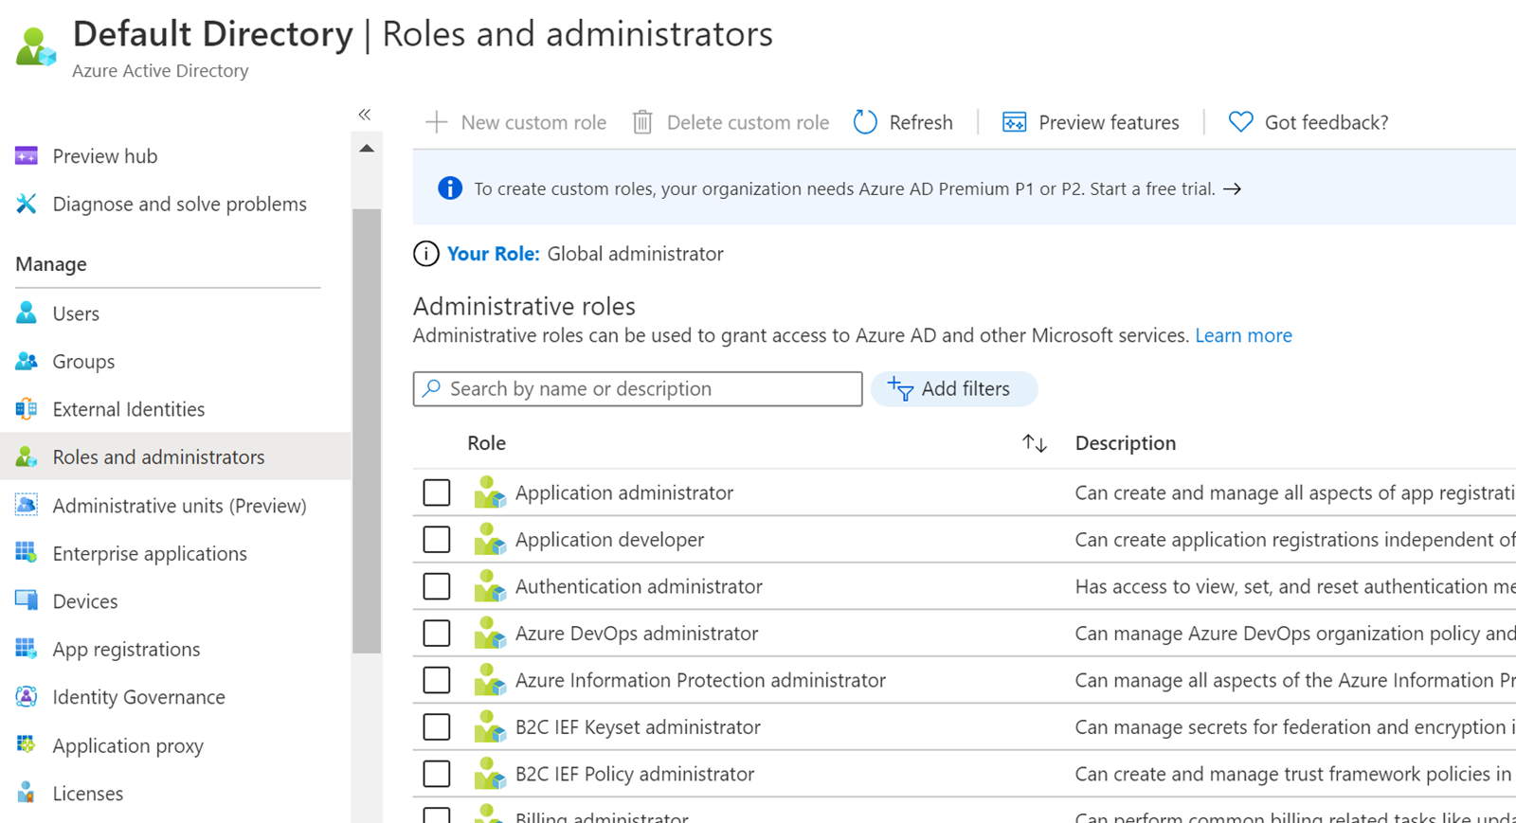Check the Azure Information Protection administrator checkbox
This screenshot has width=1516, height=823.
(437, 680)
